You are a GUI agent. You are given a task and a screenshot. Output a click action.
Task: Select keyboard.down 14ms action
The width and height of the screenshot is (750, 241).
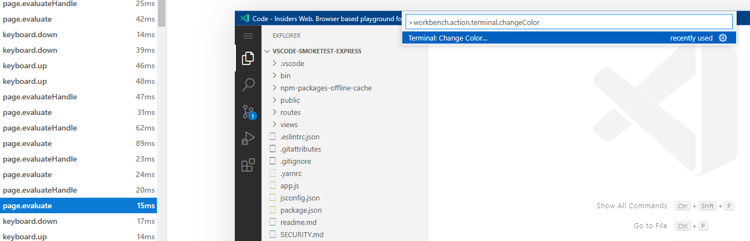78,34
